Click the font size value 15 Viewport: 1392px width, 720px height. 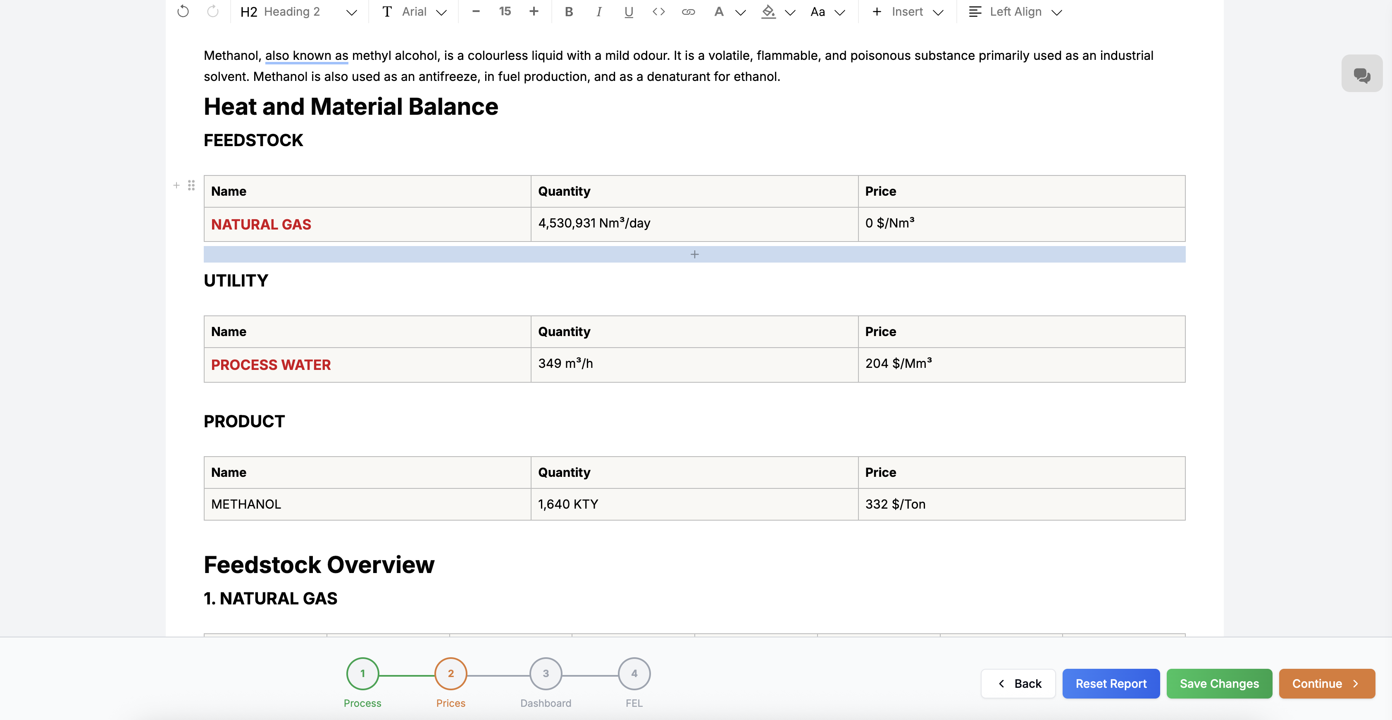505,11
